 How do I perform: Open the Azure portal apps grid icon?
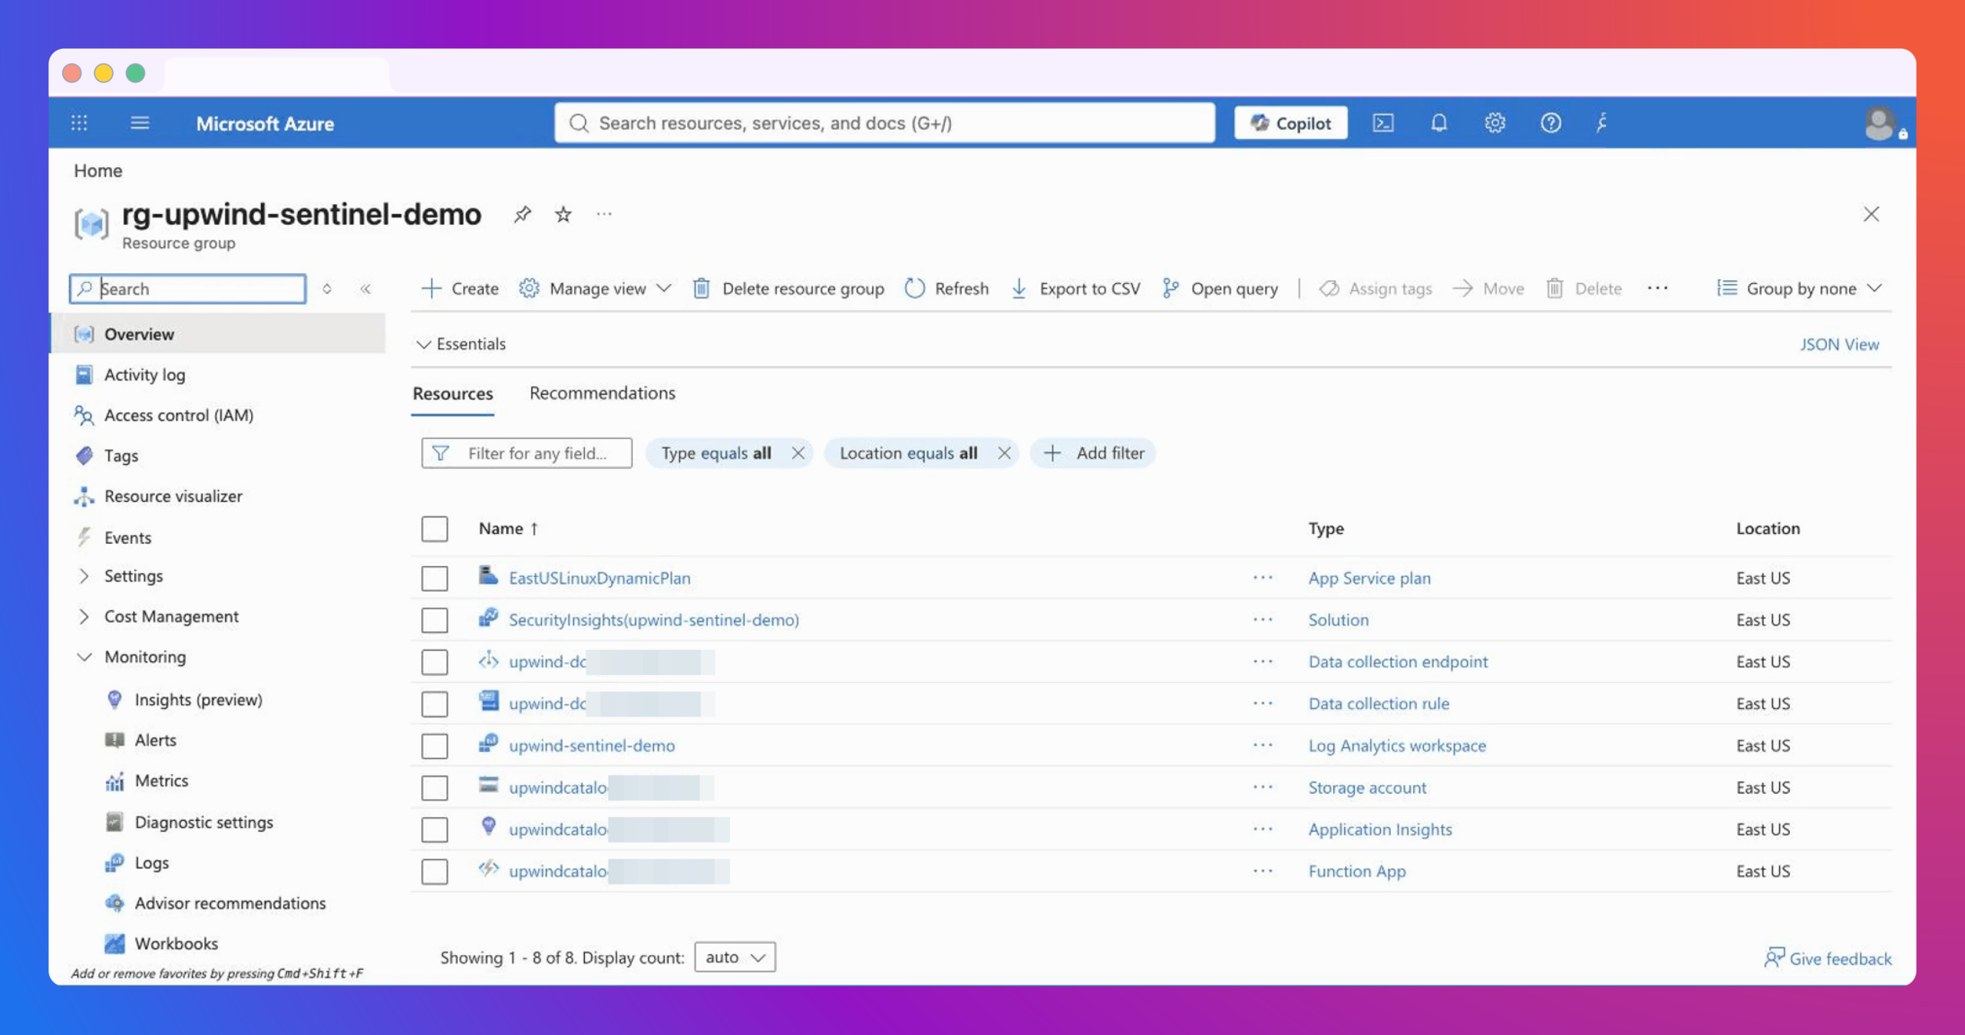pos(79,123)
